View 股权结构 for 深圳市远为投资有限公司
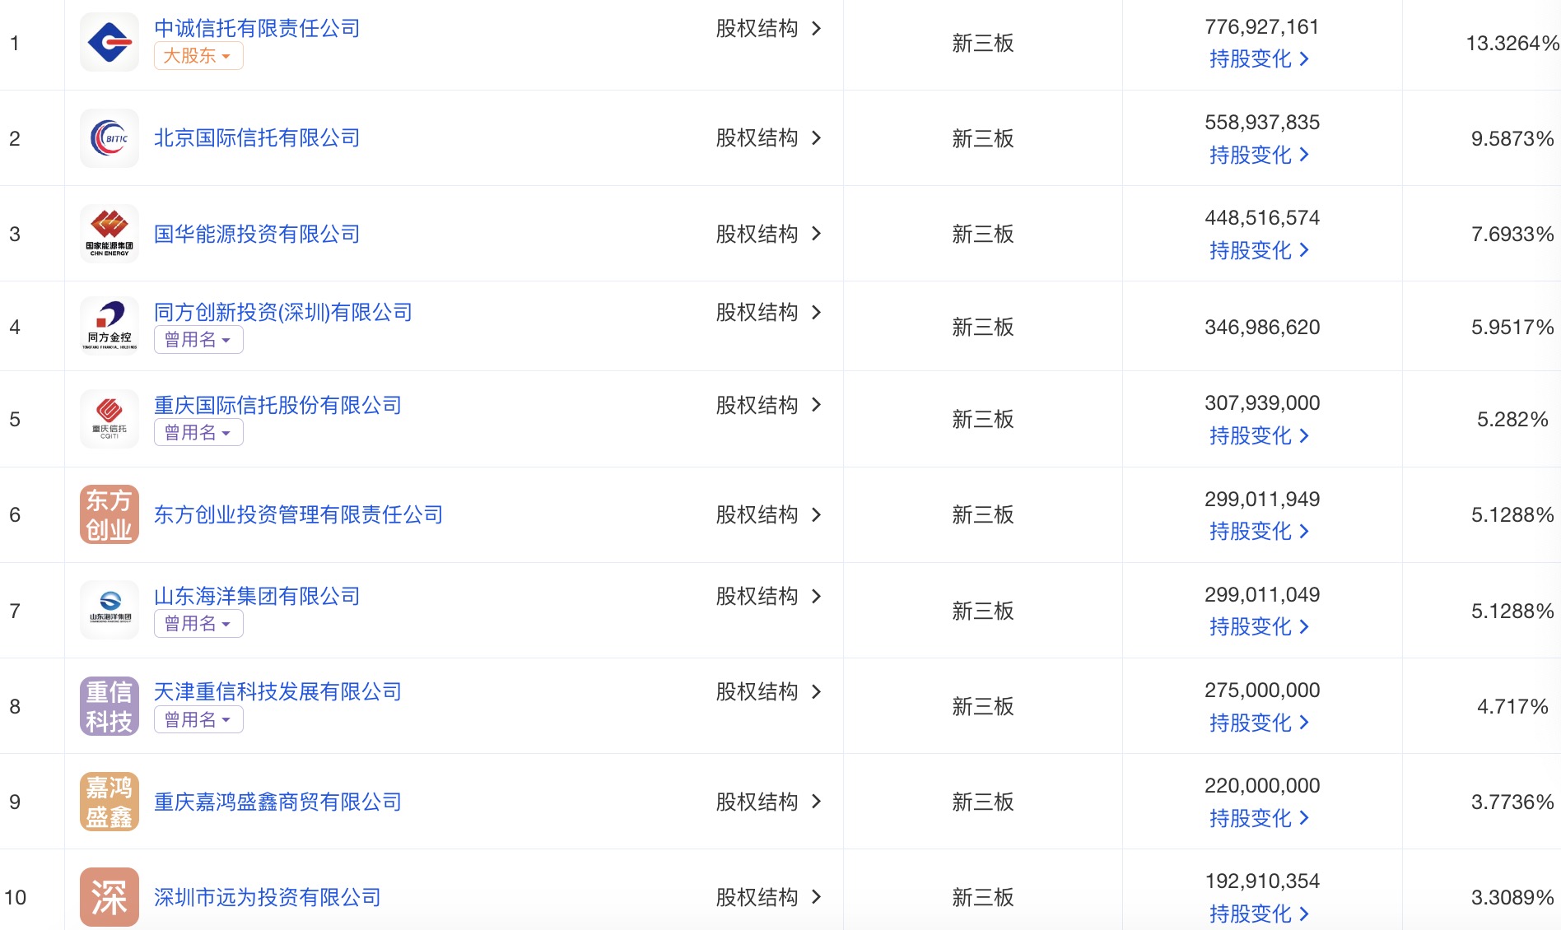This screenshot has width=1561, height=930. coord(769,897)
